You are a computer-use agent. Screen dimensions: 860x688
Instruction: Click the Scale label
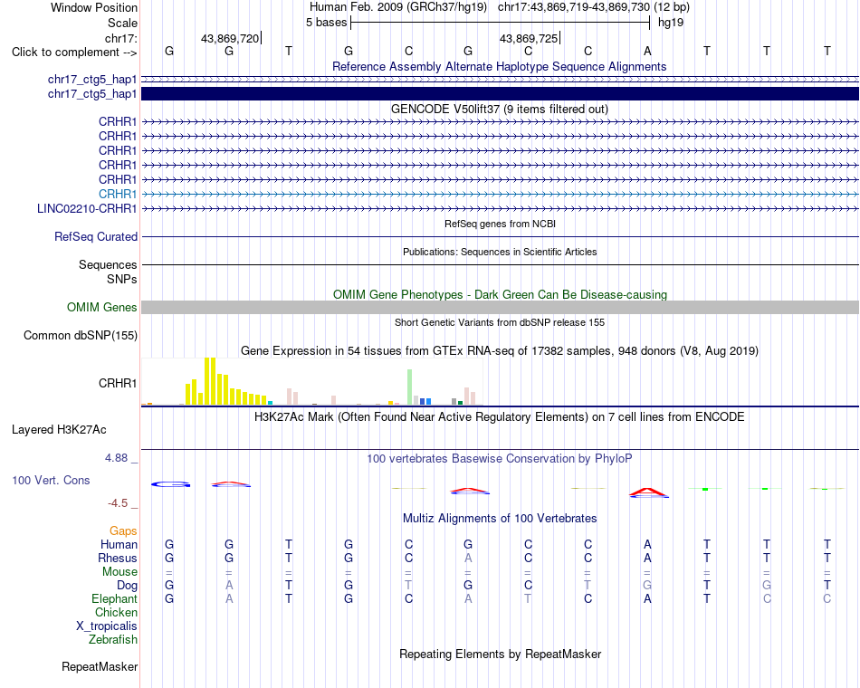[122, 23]
